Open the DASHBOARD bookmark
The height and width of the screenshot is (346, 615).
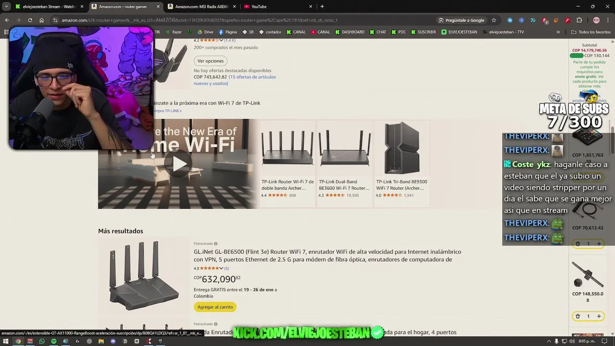click(350, 32)
